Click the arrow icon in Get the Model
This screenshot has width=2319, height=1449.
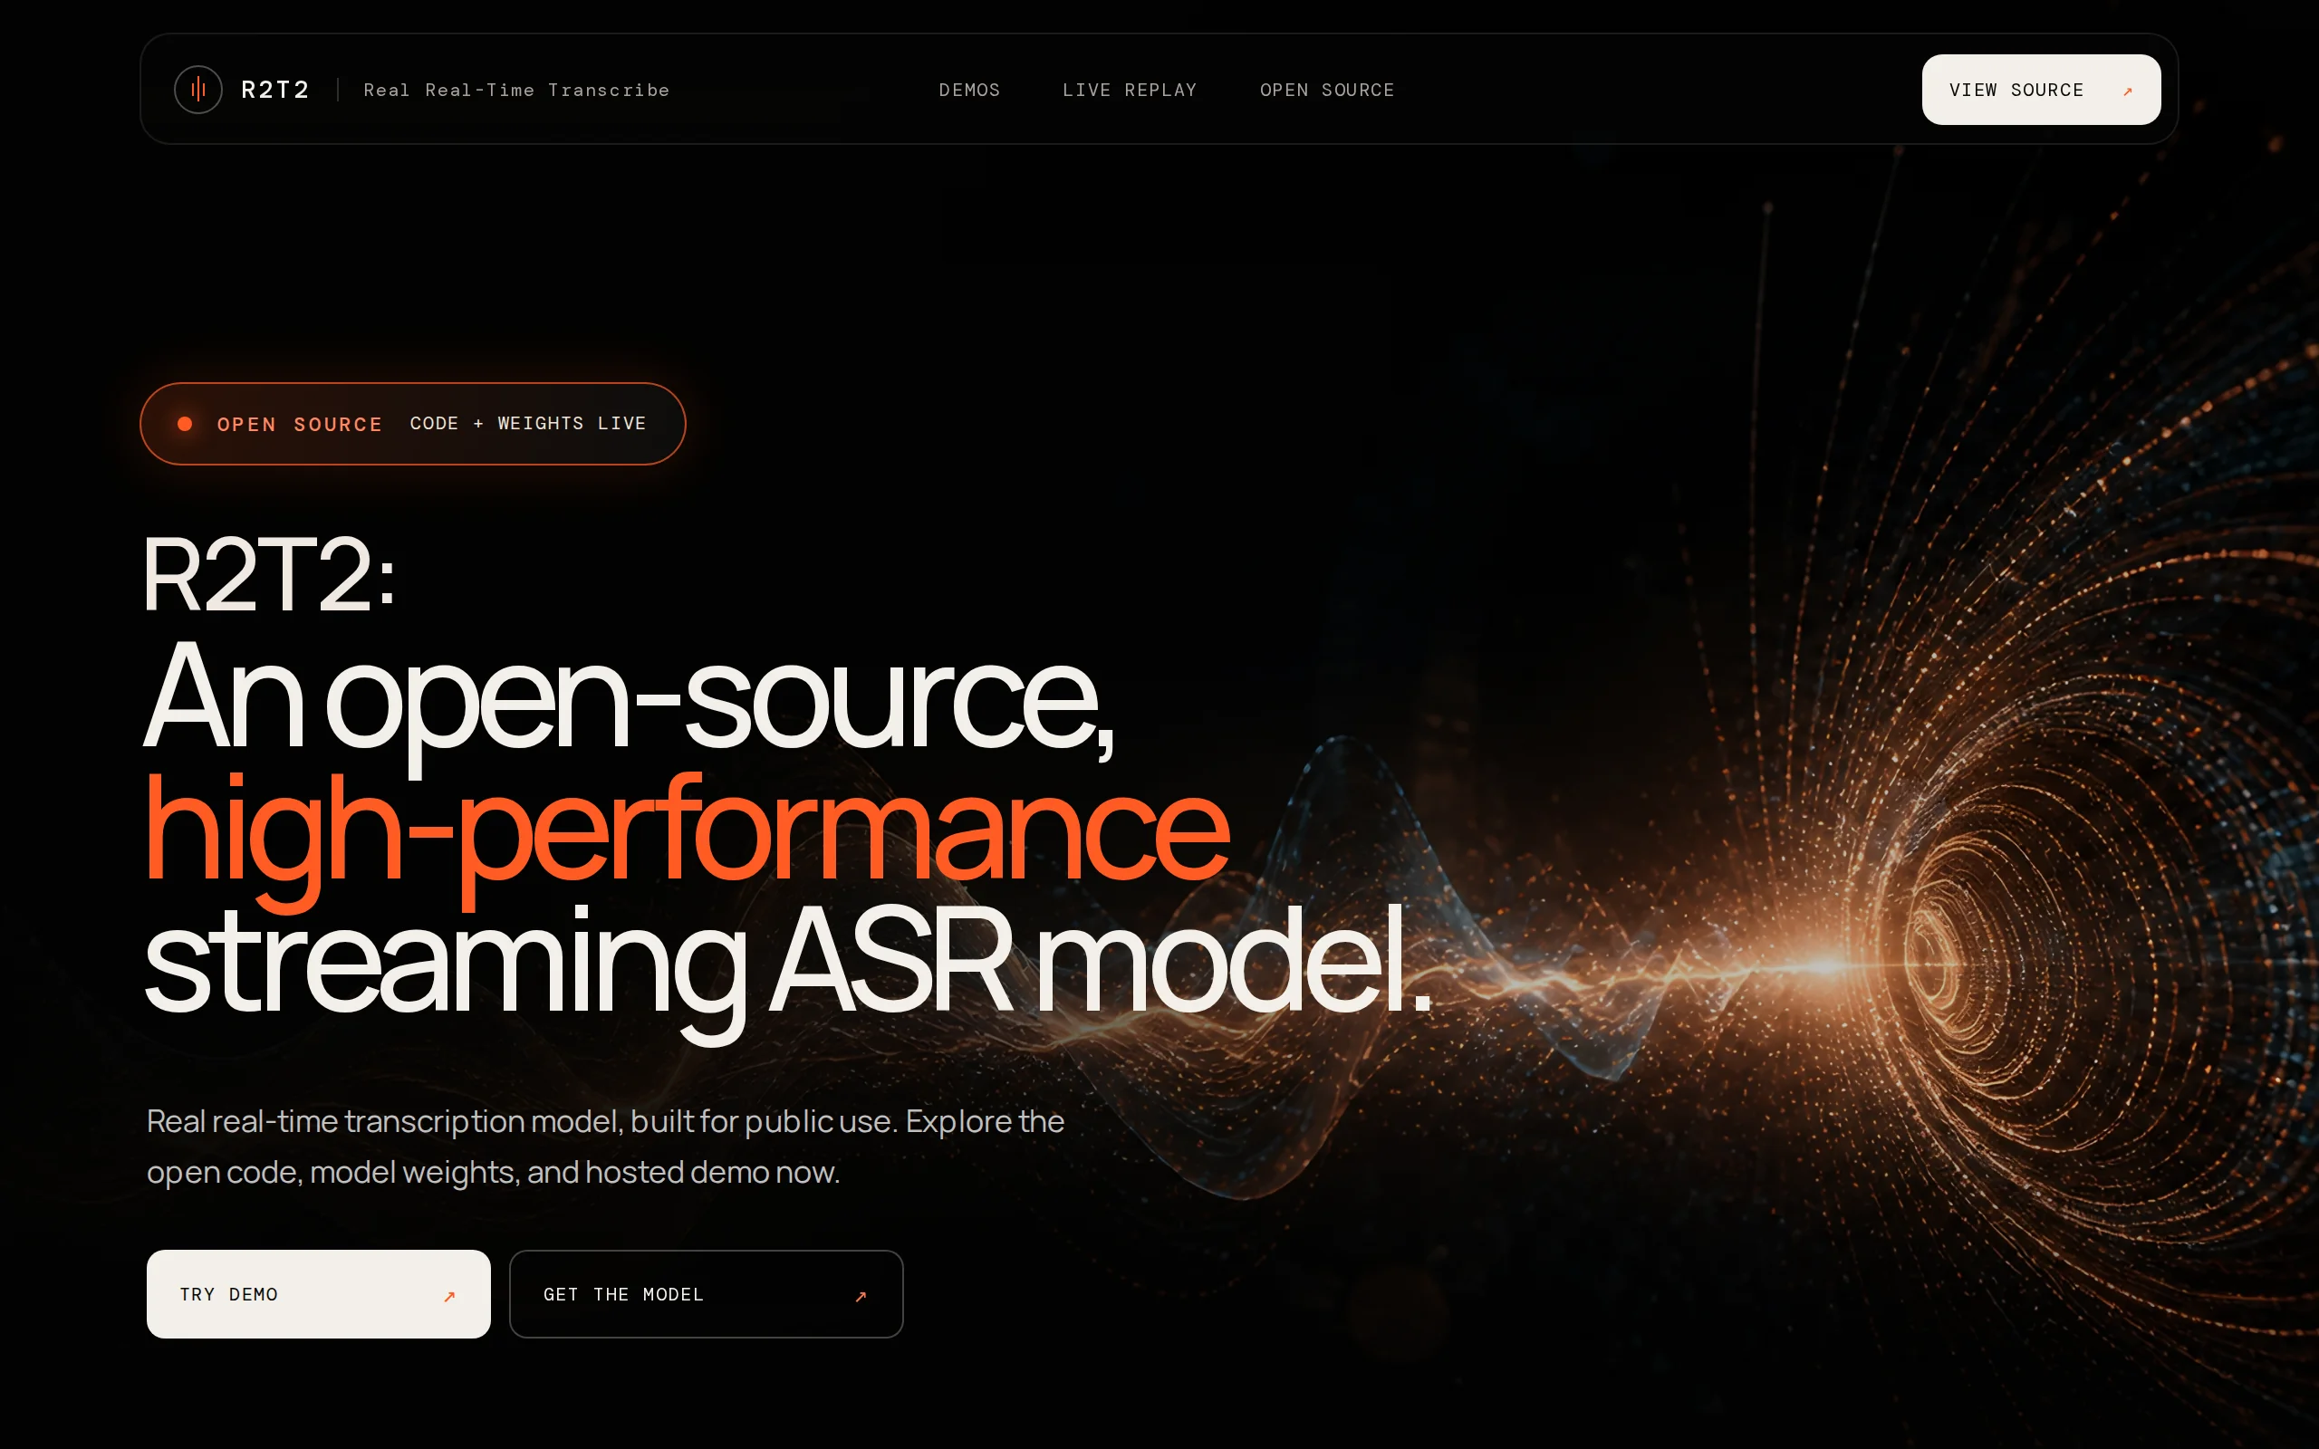(x=861, y=1297)
